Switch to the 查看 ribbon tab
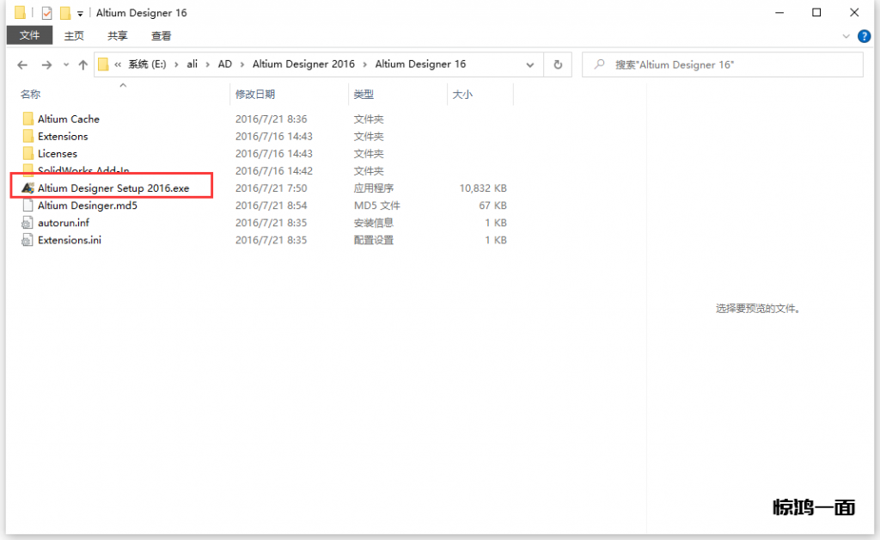880x540 pixels. tap(161, 36)
